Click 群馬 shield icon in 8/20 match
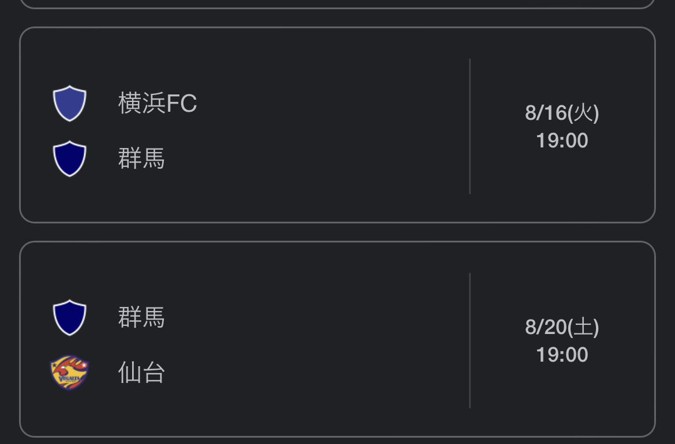The image size is (675, 444). point(70,318)
